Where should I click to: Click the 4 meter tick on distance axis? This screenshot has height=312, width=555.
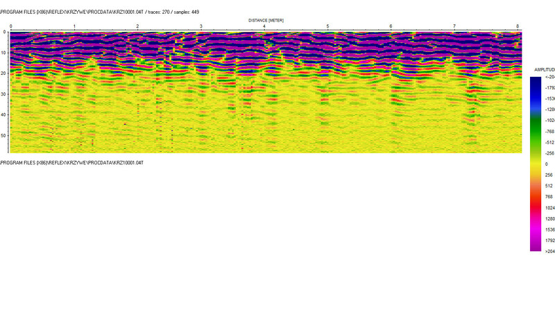(264, 26)
